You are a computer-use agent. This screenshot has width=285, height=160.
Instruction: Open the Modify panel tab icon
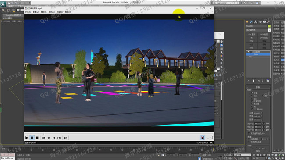251,22
